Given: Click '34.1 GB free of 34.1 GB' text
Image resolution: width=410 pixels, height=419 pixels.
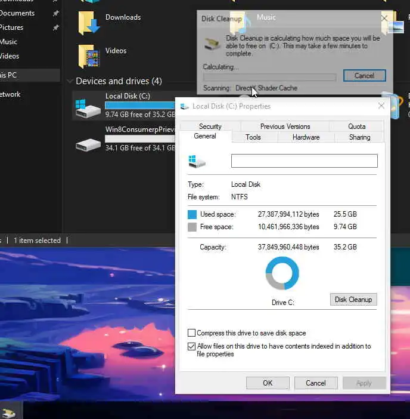Looking at the screenshot, I should [140, 148].
